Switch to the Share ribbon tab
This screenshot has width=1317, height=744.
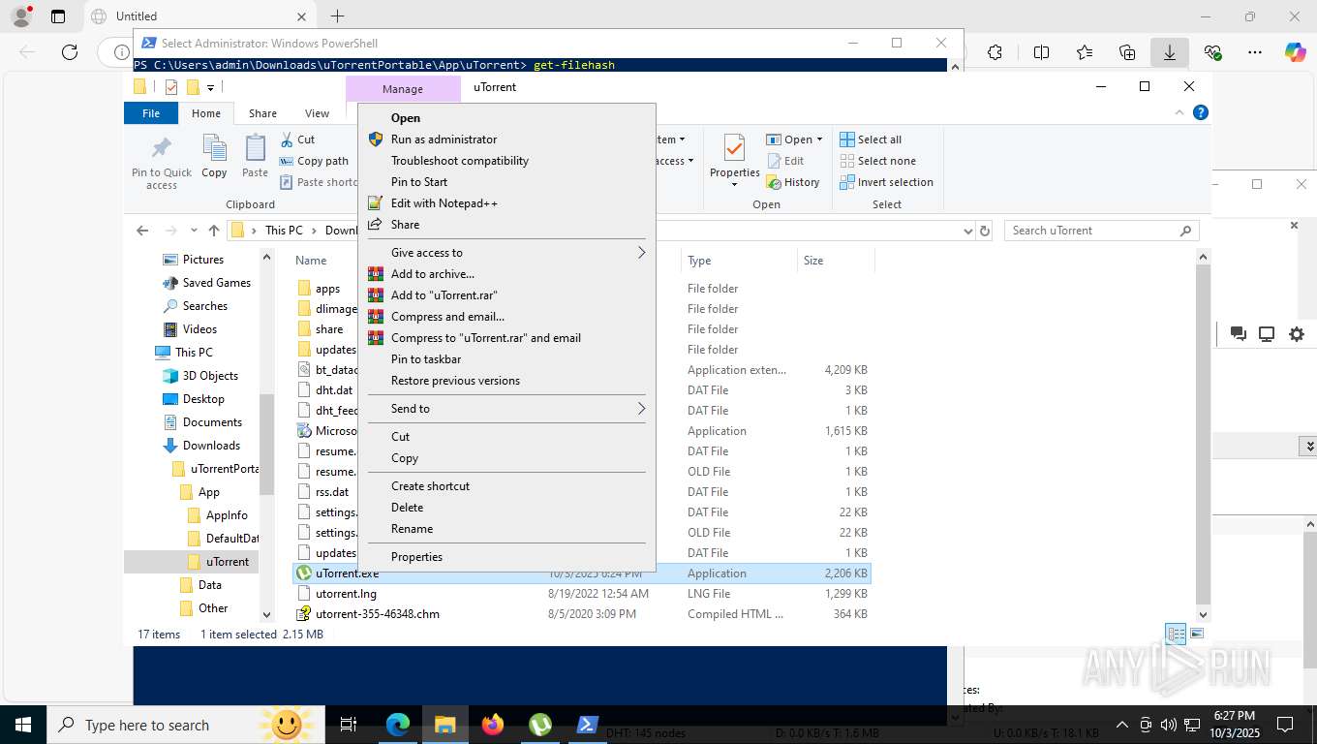[x=262, y=113]
